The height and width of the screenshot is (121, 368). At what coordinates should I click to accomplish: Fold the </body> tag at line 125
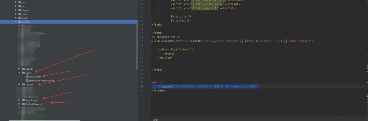coord(151,25)
